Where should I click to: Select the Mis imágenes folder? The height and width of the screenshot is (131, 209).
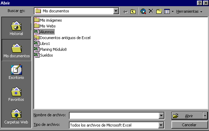[x=48, y=20]
